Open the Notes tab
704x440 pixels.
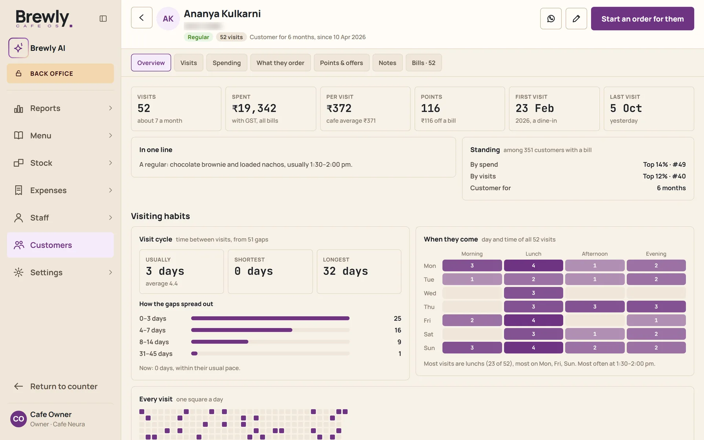387,63
